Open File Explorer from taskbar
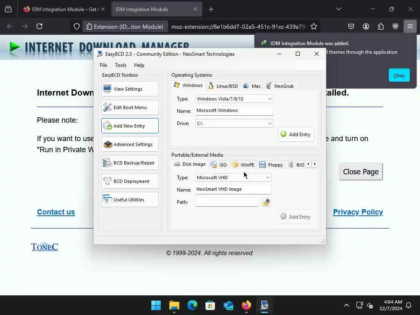The height and width of the screenshot is (315, 420). click(x=174, y=305)
